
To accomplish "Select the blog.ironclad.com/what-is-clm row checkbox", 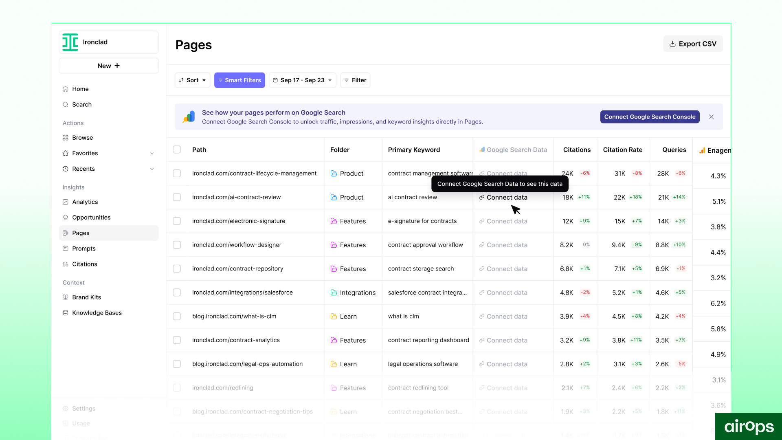I will click(177, 317).
